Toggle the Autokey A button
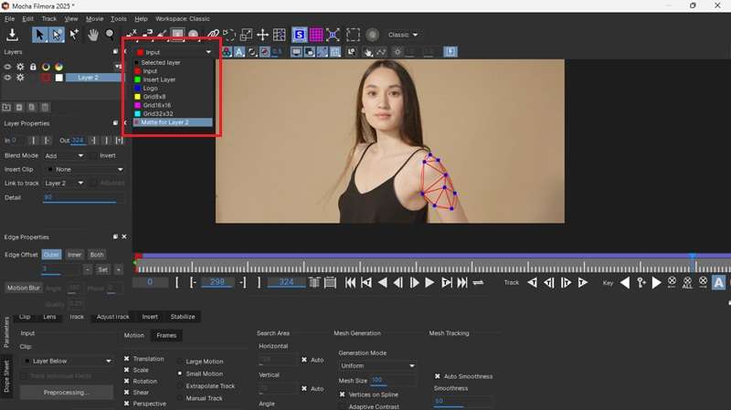This screenshot has height=410, width=731. coord(718,282)
